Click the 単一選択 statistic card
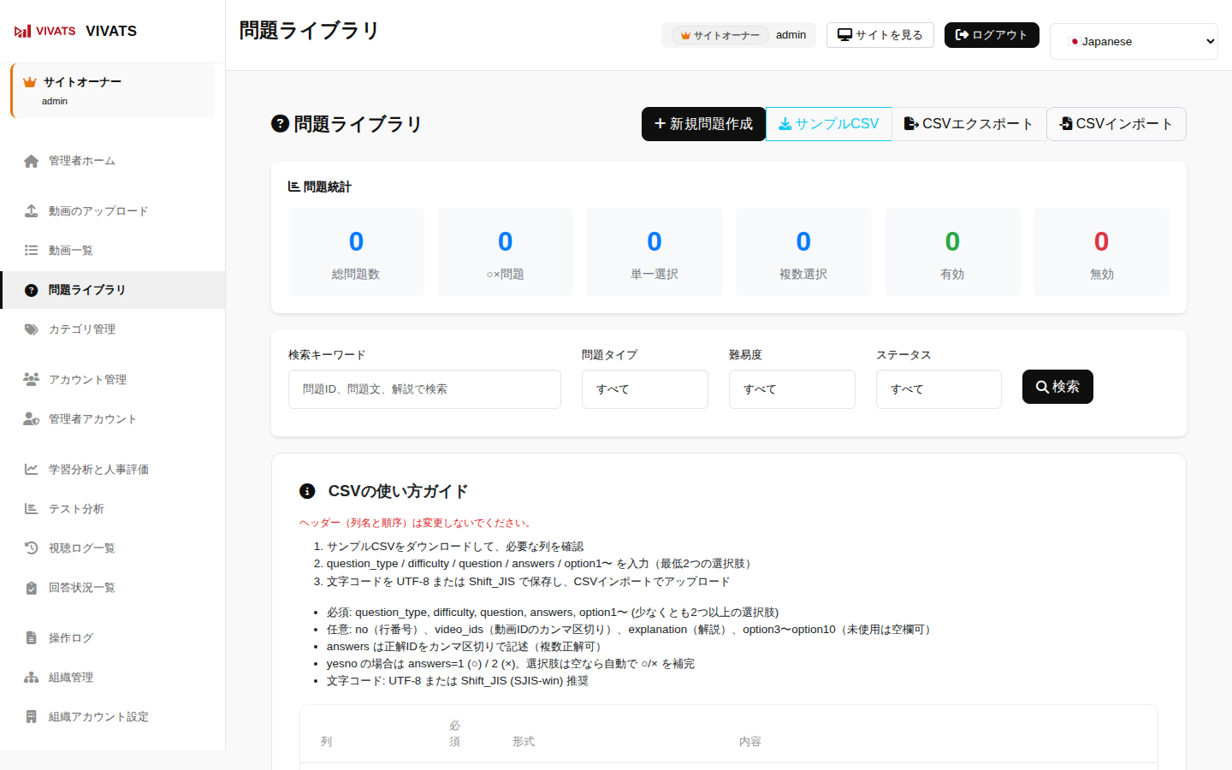Viewport: 1232px width, 770px height. pyautogui.click(x=654, y=252)
